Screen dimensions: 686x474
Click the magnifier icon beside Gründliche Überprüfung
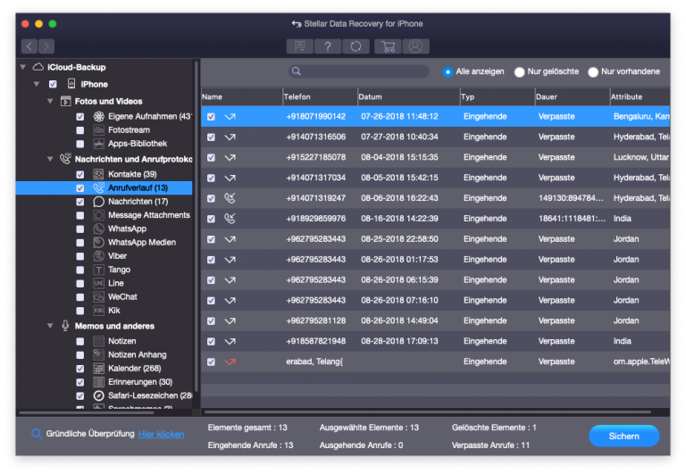coord(37,434)
